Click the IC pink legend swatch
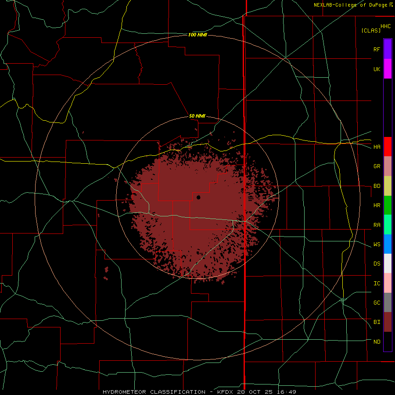 click(388, 283)
